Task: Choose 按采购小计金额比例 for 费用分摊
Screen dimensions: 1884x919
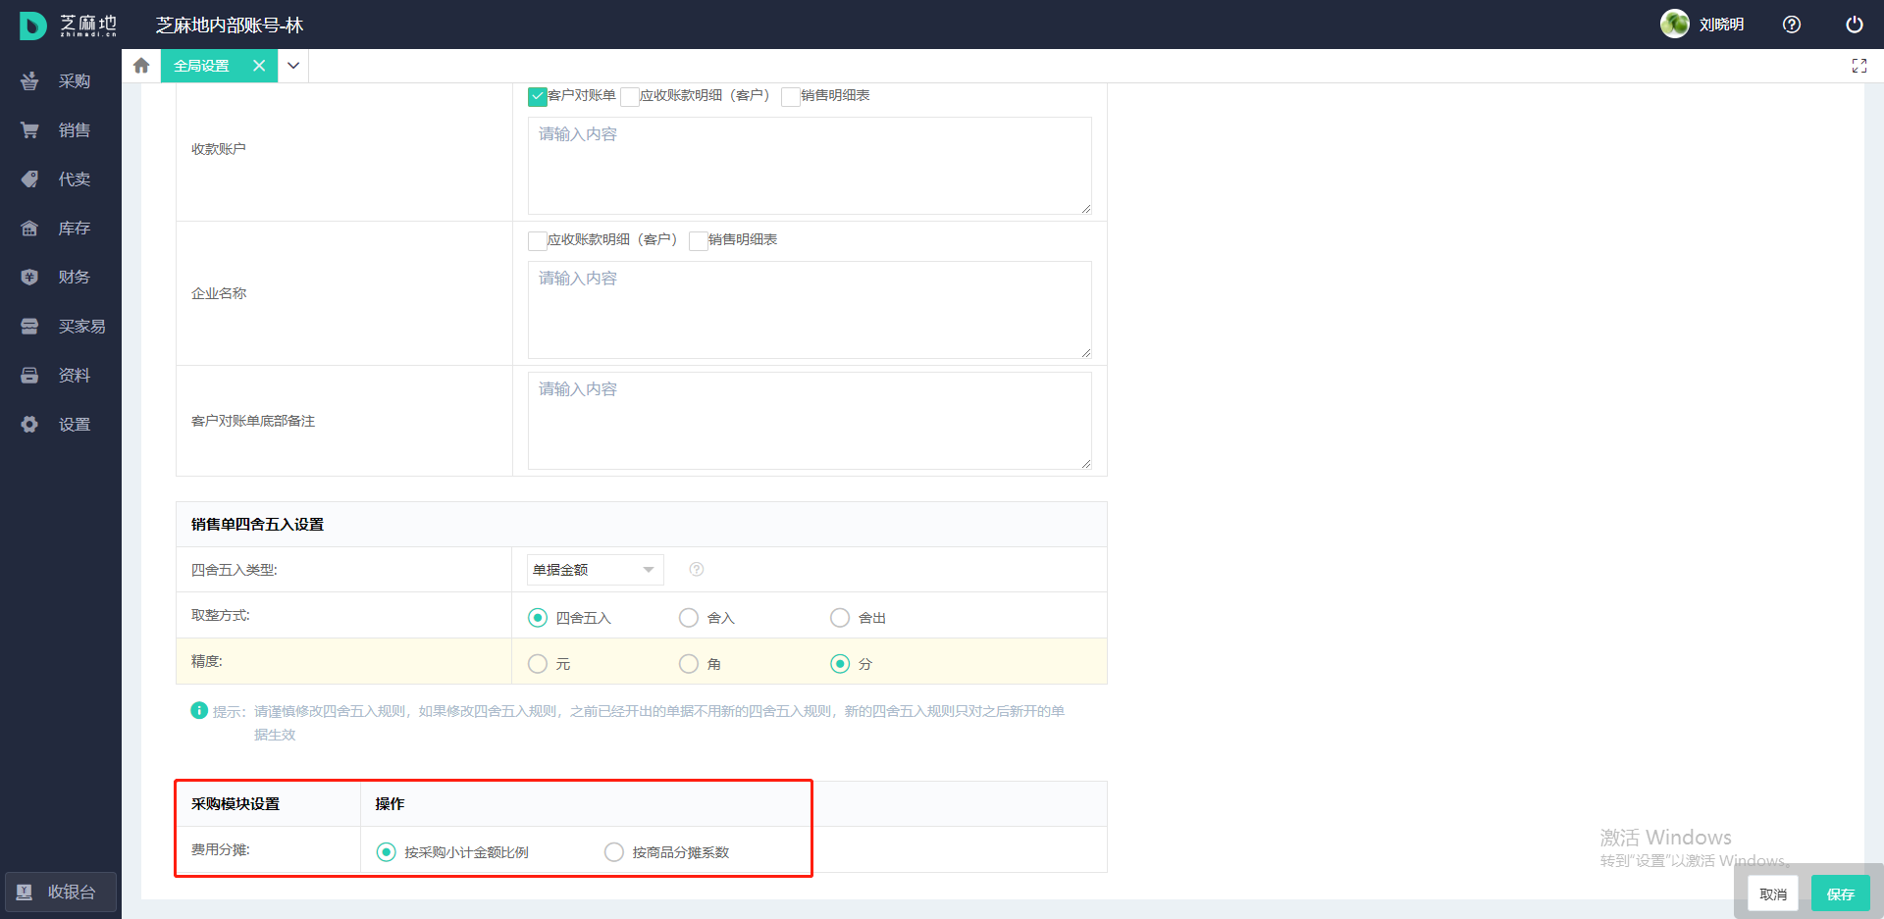Action: pos(387,852)
